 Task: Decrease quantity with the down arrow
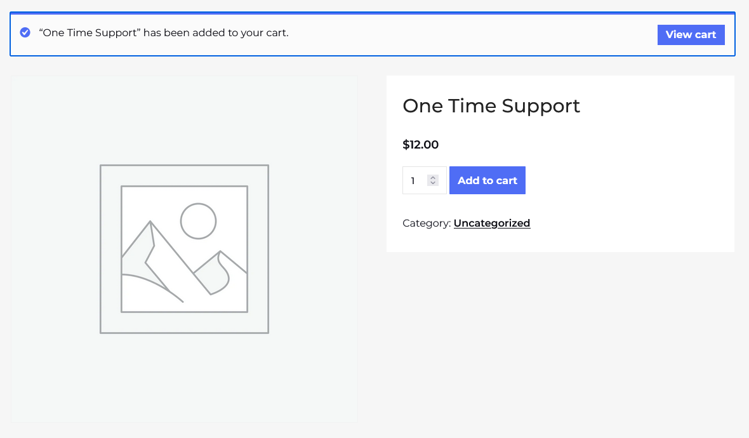point(433,183)
